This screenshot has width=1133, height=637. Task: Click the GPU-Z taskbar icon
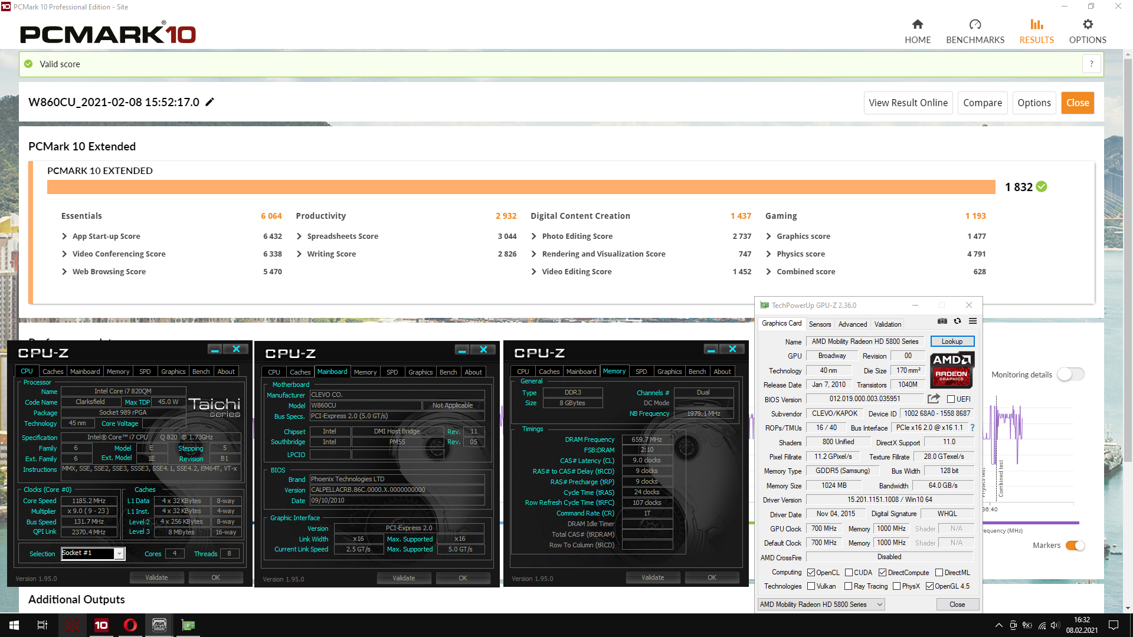coord(188,625)
